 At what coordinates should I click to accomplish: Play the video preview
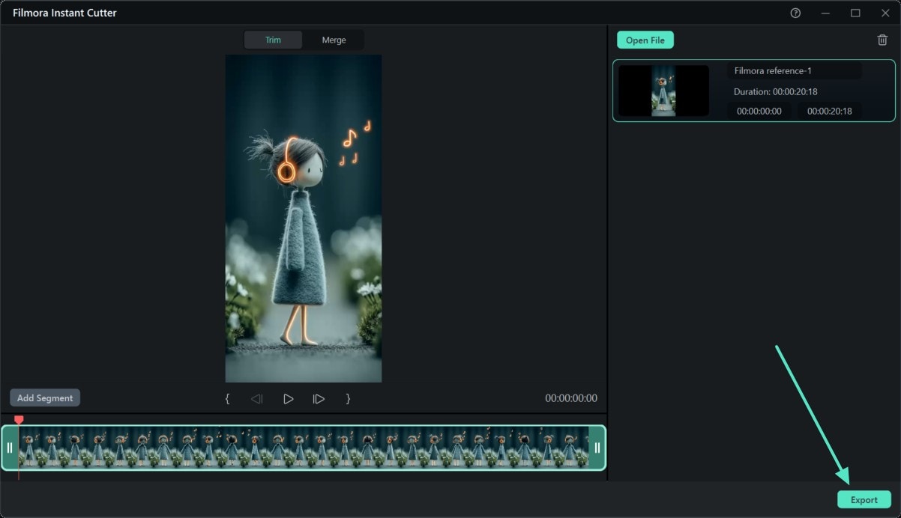[x=289, y=399]
